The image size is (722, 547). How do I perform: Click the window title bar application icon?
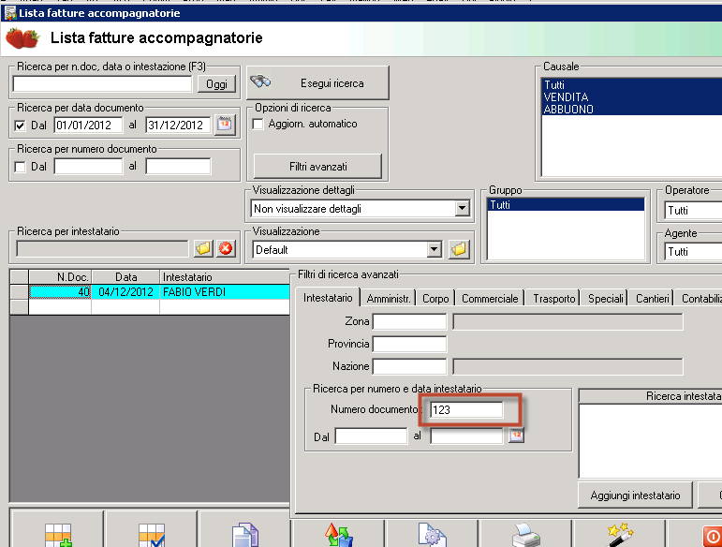point(9,13)
